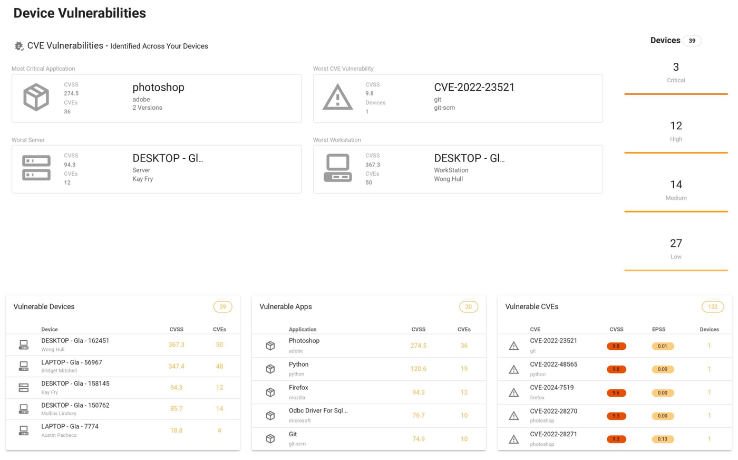Open Worst Server card titled DESKTOP - Gl…
This screenshot has height=460, width=738.
tap(157, 169)
